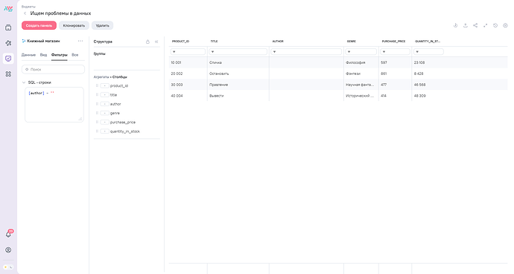Open aggregate selector for author
This screenshot has width=514, height=274.
pyautogui.click(x=104, y=104)
